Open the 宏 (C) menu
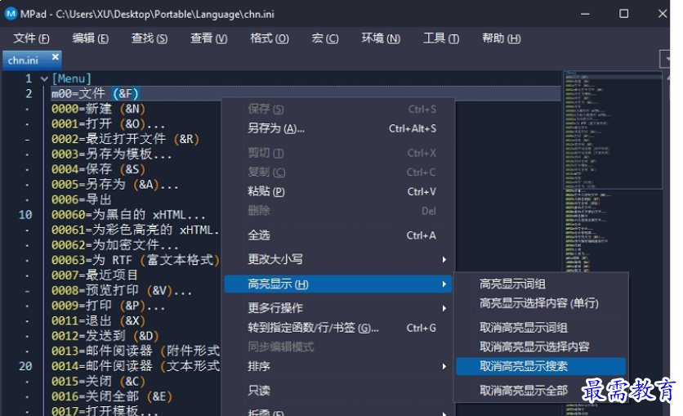Image resolution: width=683 pixels, height=416 pixels. (325, 38)
